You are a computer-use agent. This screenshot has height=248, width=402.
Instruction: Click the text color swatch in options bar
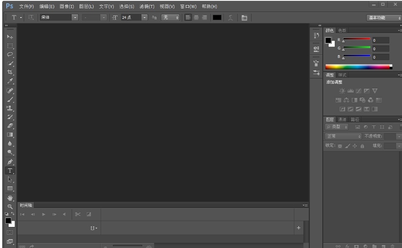click(217, 17)
